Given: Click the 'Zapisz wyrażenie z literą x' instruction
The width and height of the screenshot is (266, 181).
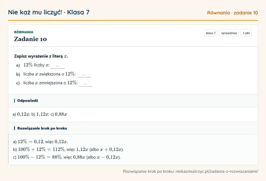Looking at the screenshot, I should 41,56.
